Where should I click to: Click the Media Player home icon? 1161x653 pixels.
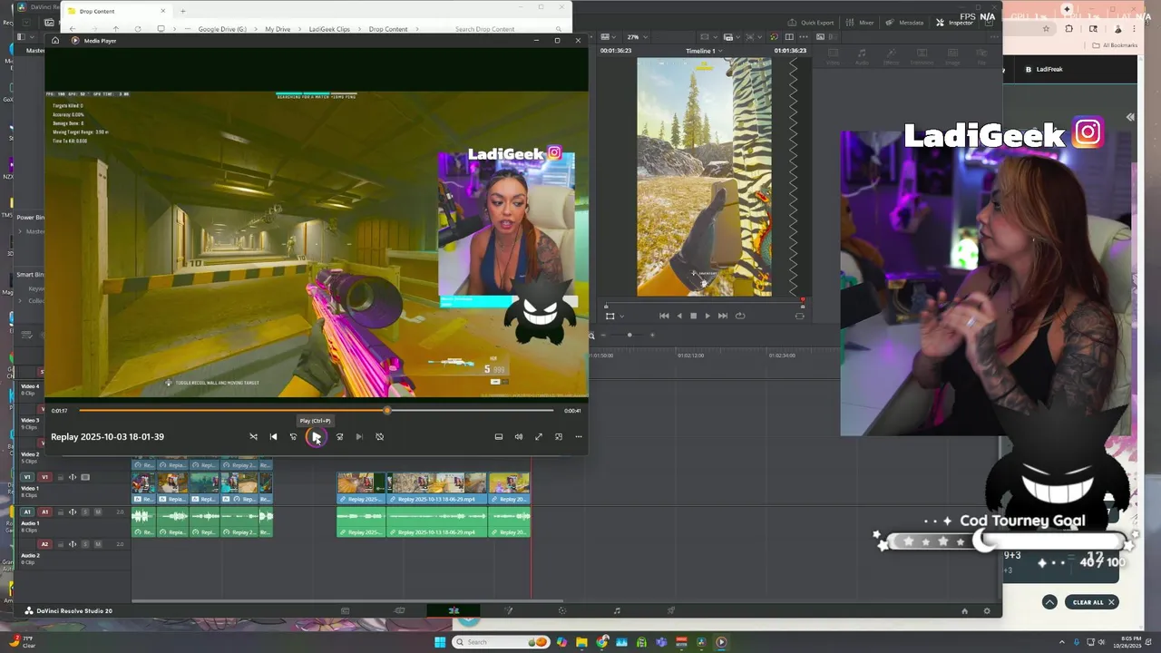(x=55, y=41)
